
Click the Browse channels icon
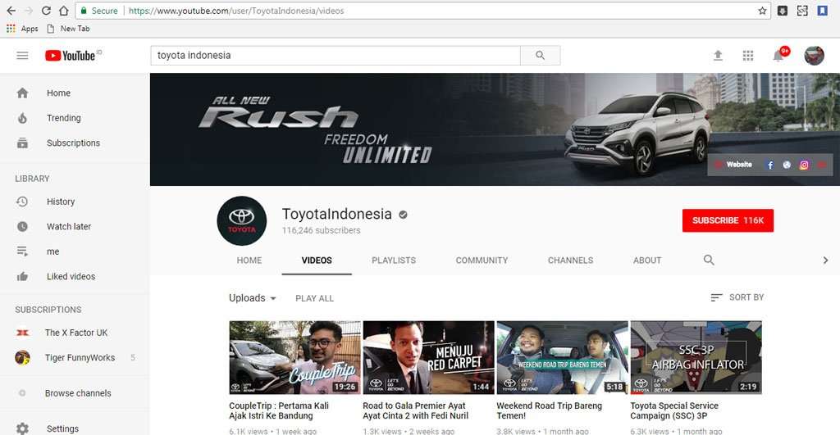(22, 393)
